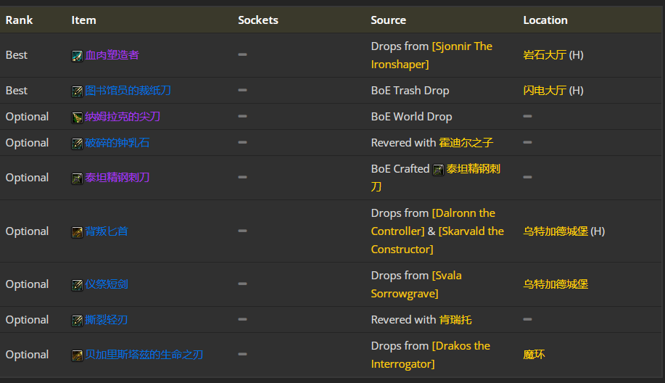Screen dimensions: 665x383
Task: Click the 仪祭短剑 item icon
Action: pos(77,285)
